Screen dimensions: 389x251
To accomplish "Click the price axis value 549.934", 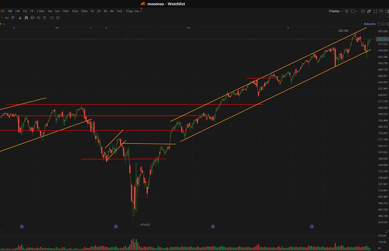I will tap(383, 159).
